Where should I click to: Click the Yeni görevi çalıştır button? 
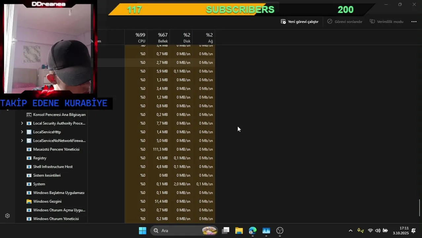point(299,21)
